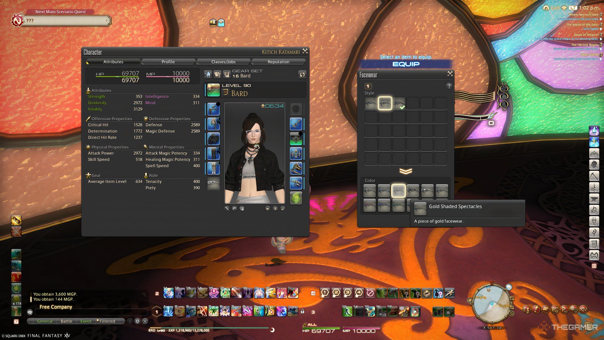The image size is (604, 340).
Task: Click the leg gear equipment slot icon
Action: 214,154
